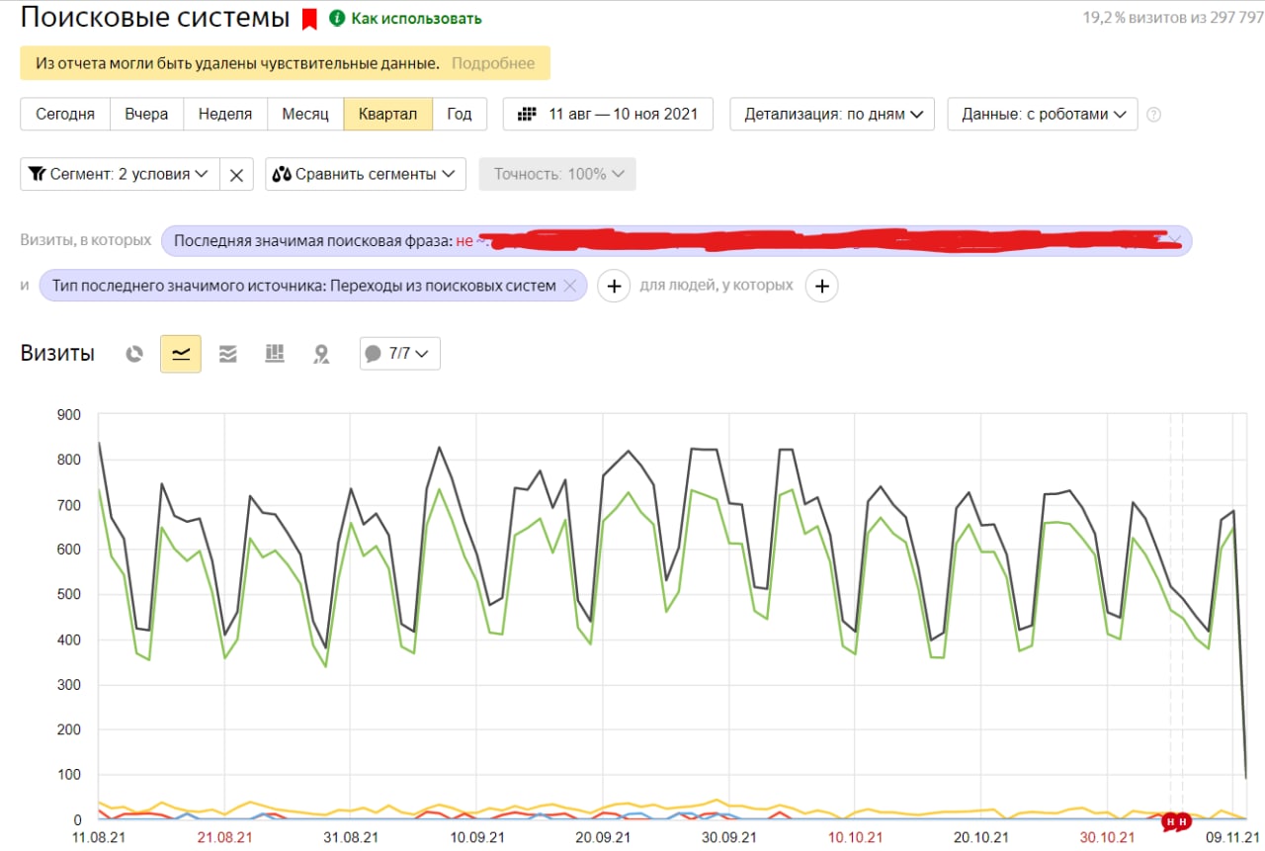Clear the segment with the X button
Viewport: 1265px width, 851px height.
tap(236, 174)
